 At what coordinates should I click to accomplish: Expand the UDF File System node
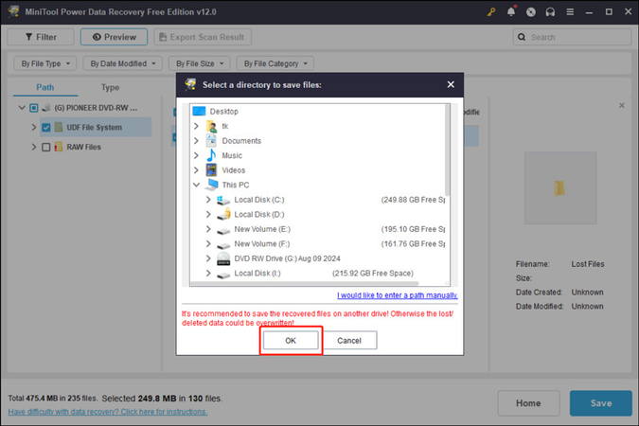tap(34, 127)
